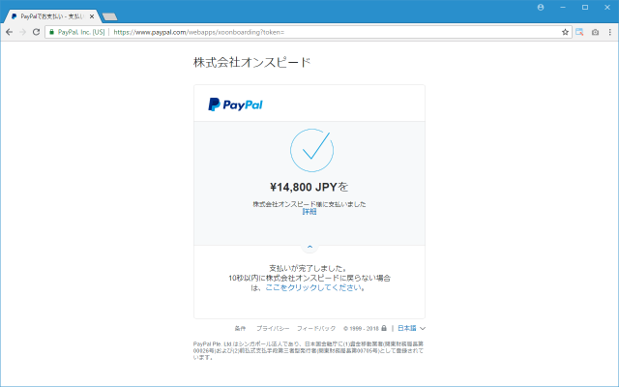Open the 日本語 language dropdown
This screenshot has width=619, height=387.
(x=411, y=328)
